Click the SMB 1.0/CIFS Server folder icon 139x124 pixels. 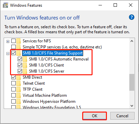pyautogui.click(x=25, y=71)
